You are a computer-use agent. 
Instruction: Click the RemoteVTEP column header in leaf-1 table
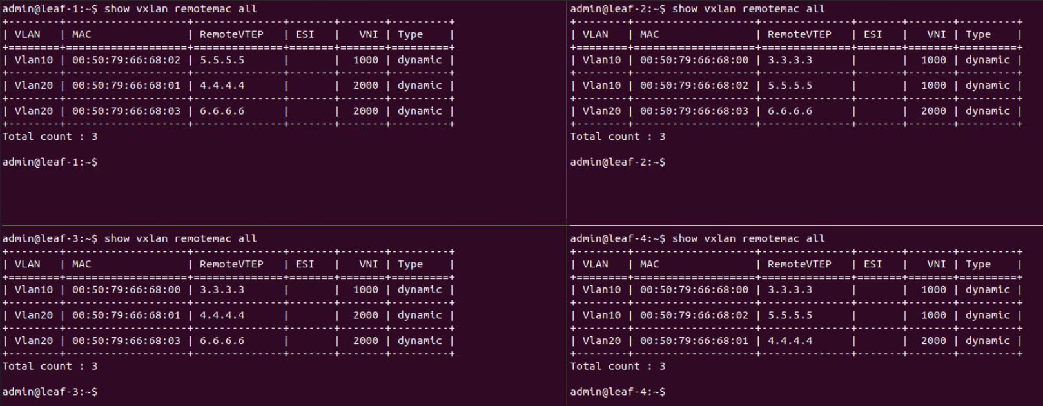tap(231, 35)
